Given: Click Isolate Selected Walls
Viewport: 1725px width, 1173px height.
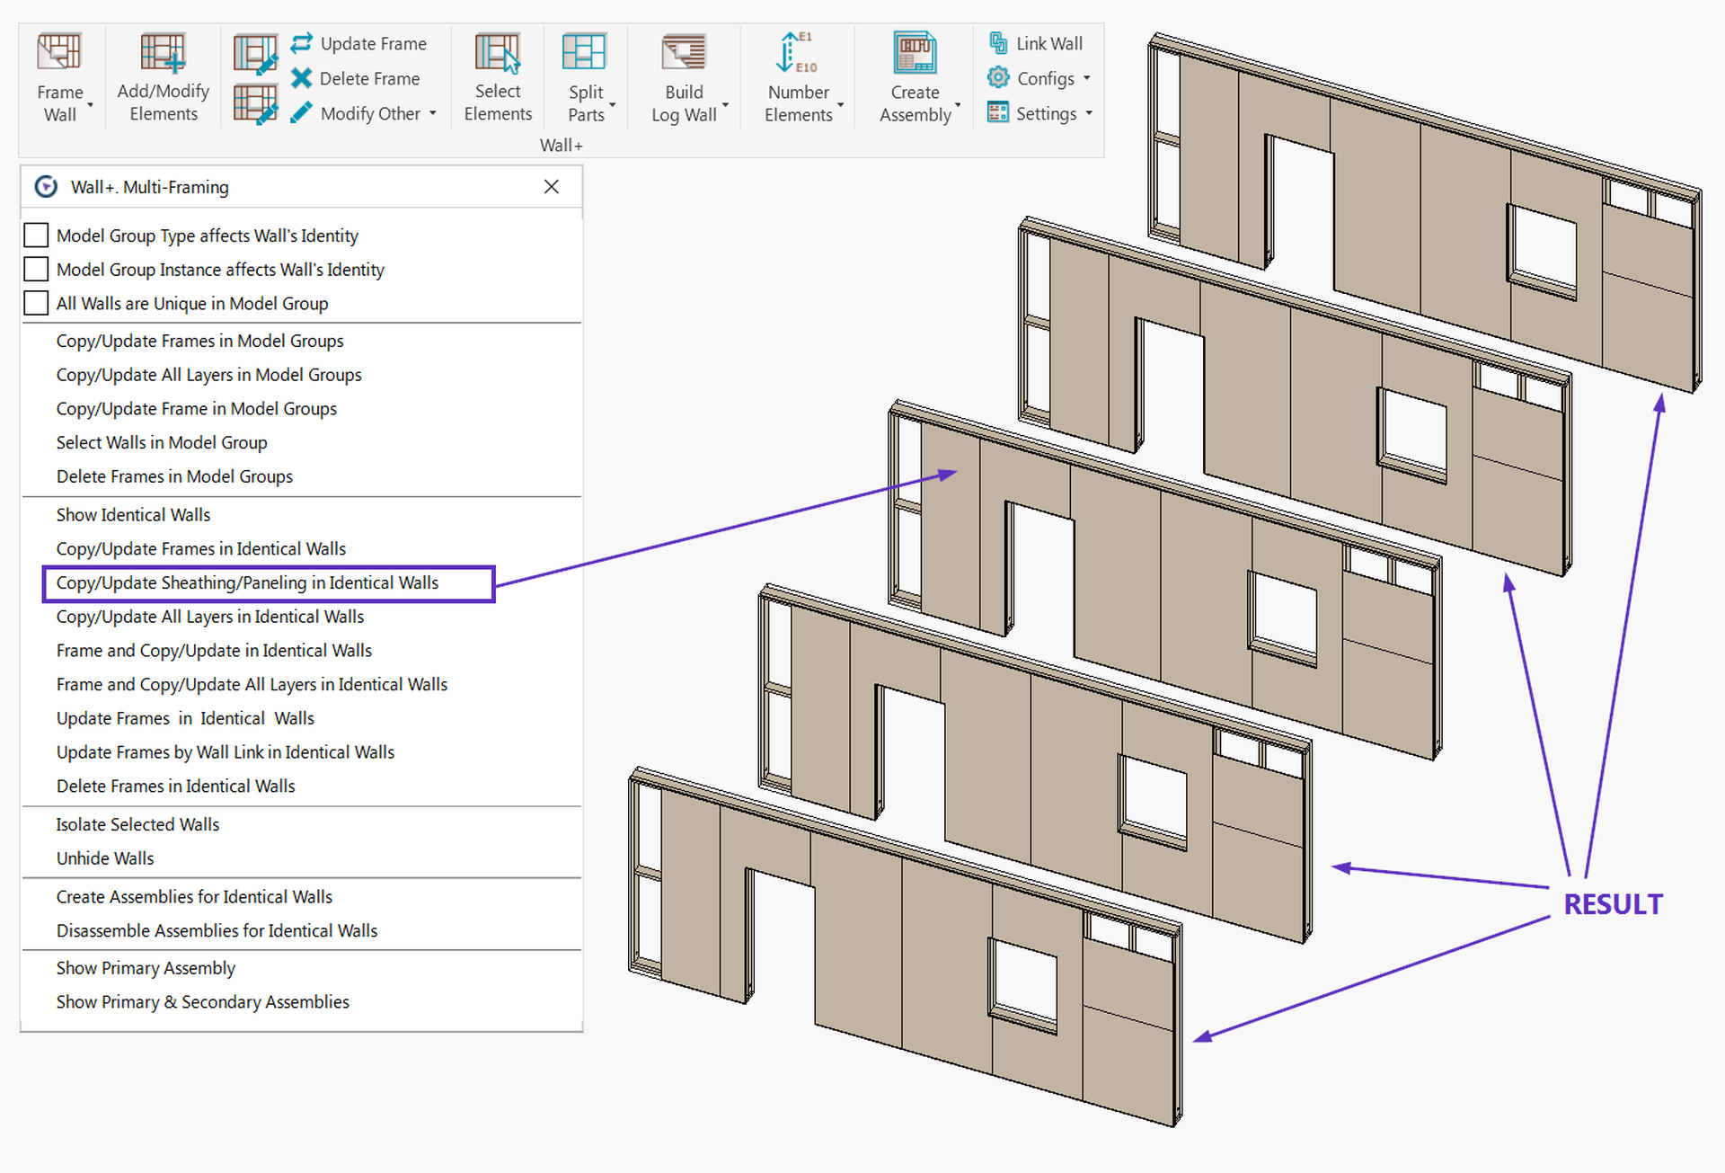Looking at the screenshot, I should [x=137, y=823].
